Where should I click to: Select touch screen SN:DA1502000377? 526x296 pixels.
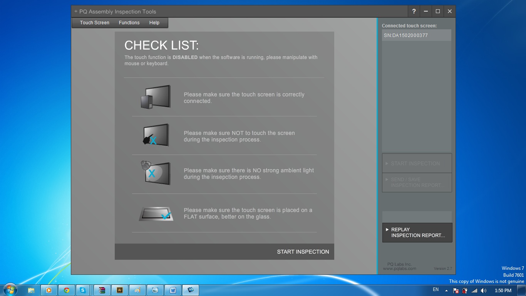click(416, 35)
